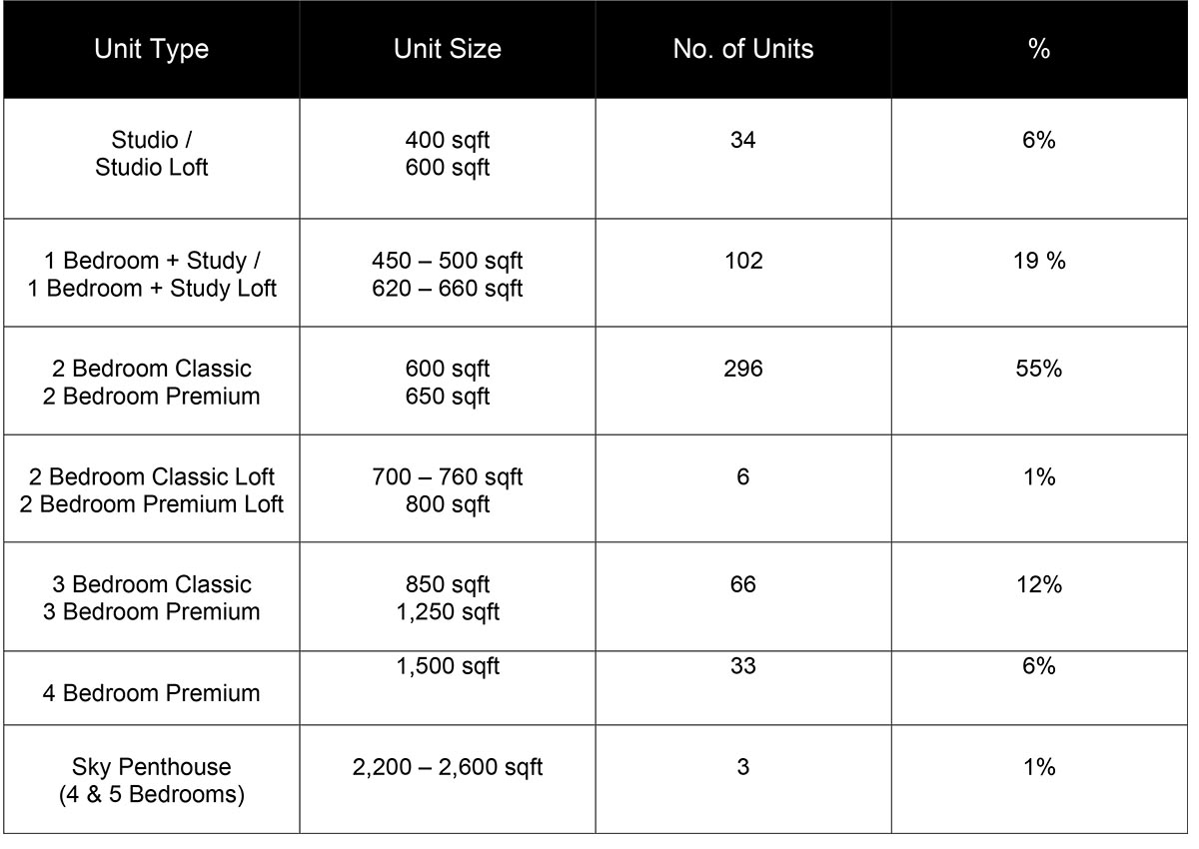Click the 700 – 760 sqft cell
Image resolution: width=1199 pixels, height=849 pixels.
(x=448, y=488)
